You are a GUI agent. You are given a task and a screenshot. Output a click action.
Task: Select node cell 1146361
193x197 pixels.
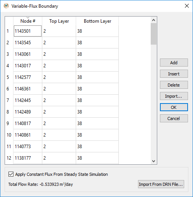coord(28,89)
